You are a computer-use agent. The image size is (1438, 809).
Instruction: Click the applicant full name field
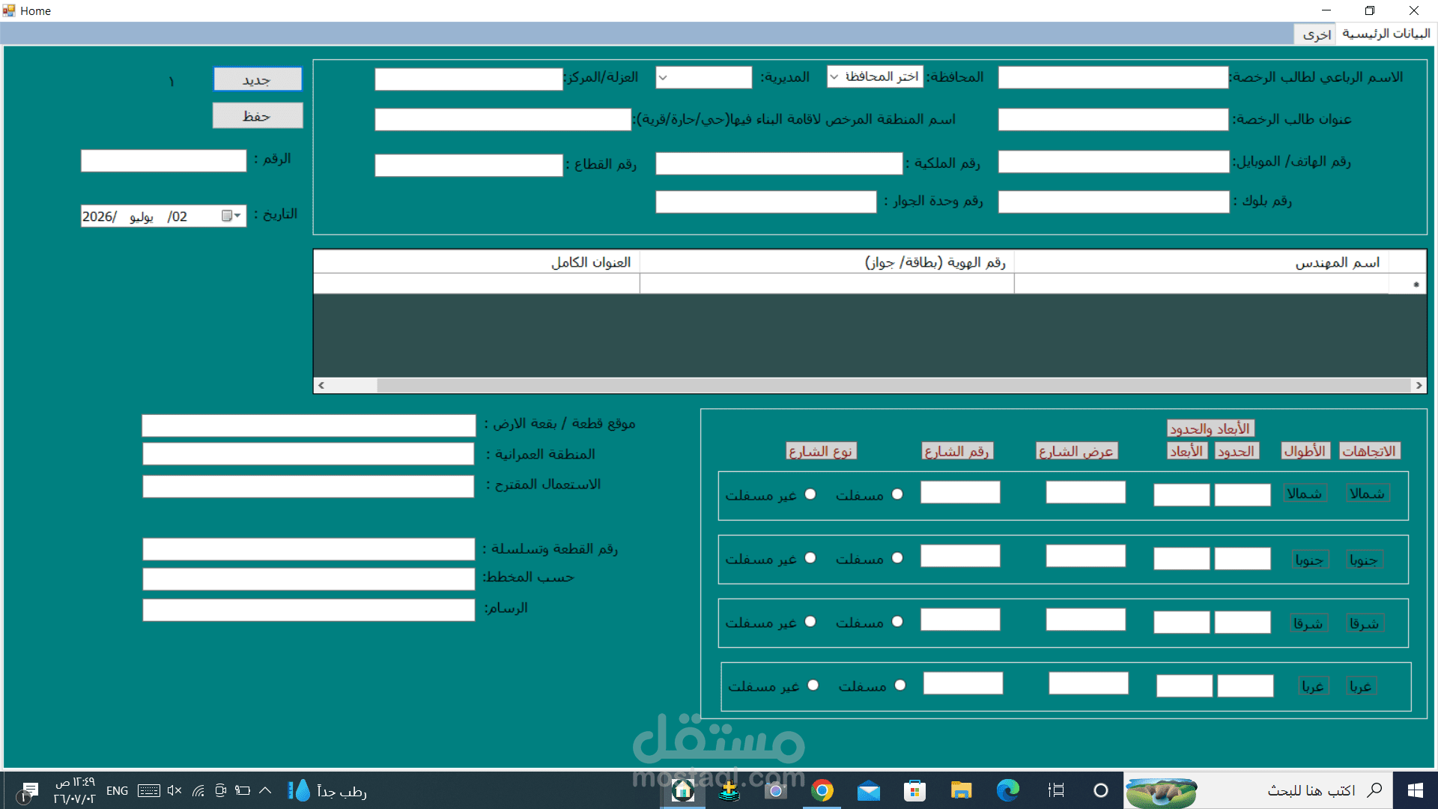1113,77
